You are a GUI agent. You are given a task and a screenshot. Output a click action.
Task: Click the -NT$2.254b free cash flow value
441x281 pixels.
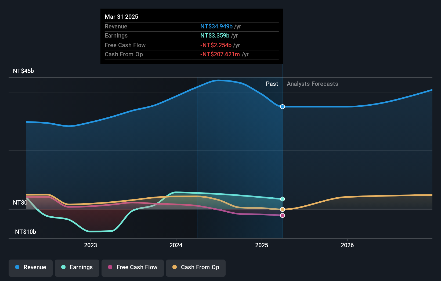(216, 45)
